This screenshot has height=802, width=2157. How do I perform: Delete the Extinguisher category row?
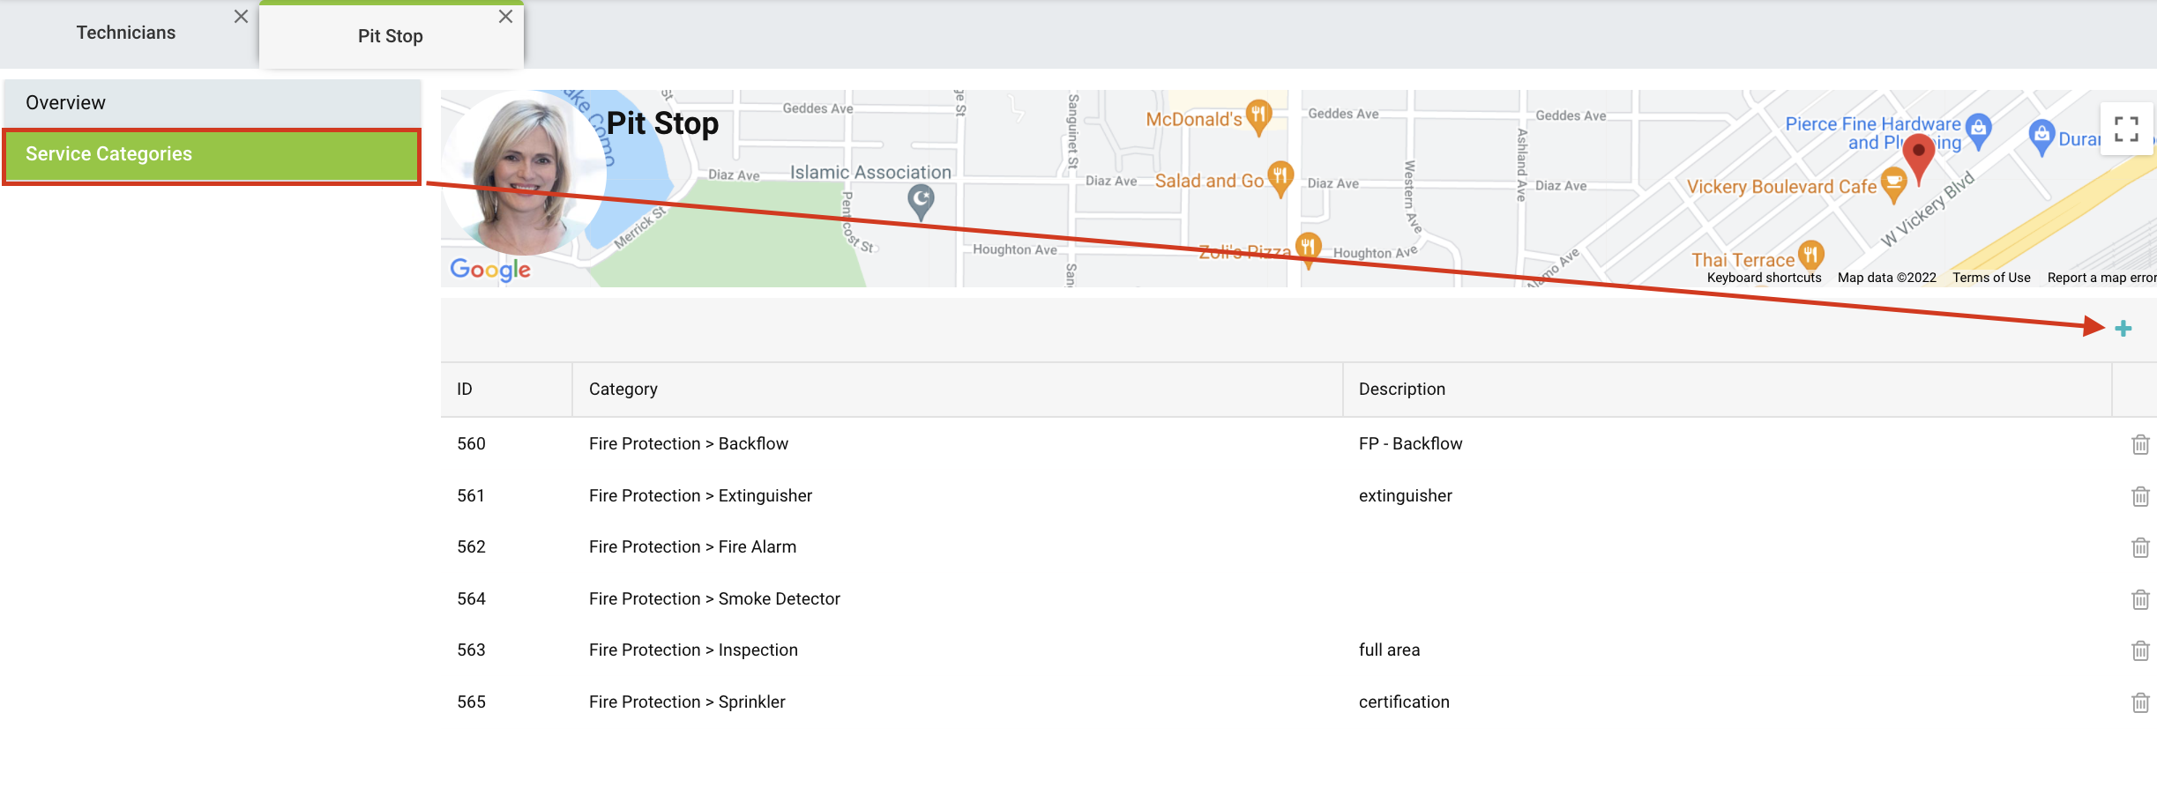(x=2140, y=496)
